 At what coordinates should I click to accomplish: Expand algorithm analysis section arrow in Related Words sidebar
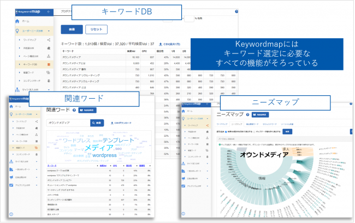click(37, 185)
